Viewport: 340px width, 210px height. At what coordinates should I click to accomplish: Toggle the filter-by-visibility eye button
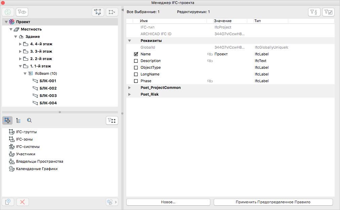pos(22,12)
